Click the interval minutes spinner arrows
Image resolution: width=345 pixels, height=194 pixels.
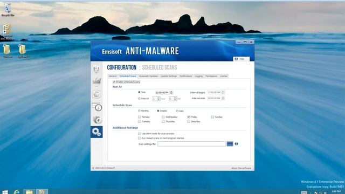tap(175, 99)
